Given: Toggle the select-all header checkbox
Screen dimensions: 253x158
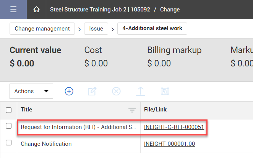Looking at the screenshot, I should click(x=9, y=110).
